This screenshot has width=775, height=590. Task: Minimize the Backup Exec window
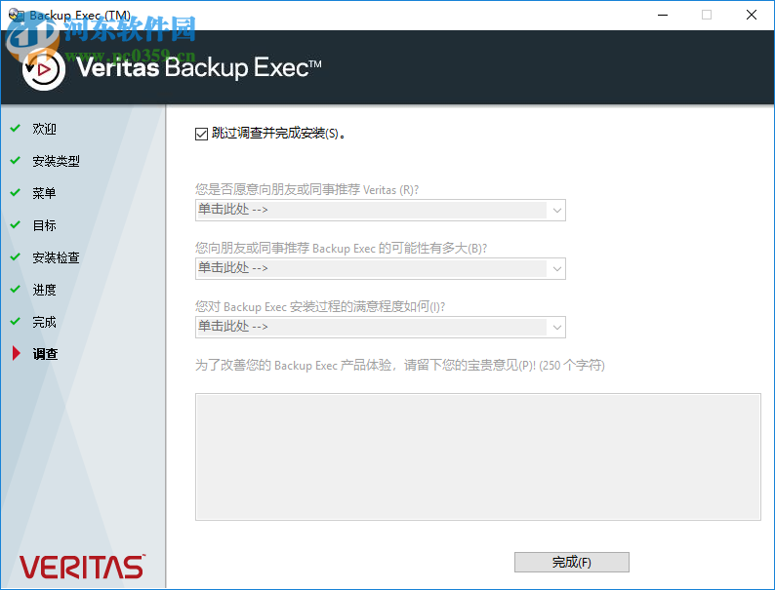663,15
